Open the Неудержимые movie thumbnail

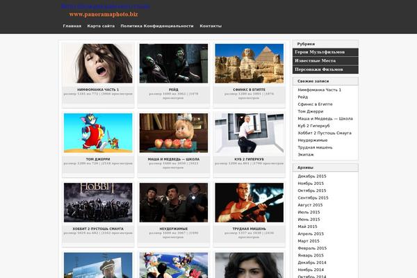174,202
